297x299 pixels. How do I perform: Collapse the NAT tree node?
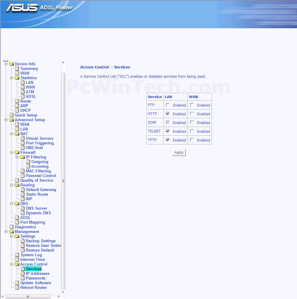[x=11, y=134]
